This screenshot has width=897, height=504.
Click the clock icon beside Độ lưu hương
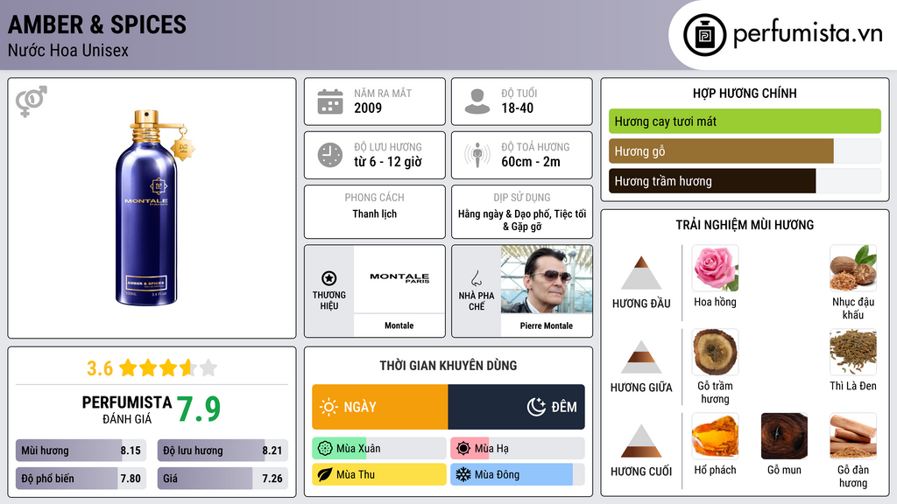[329, 155]
